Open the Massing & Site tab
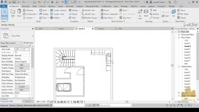 92,6
